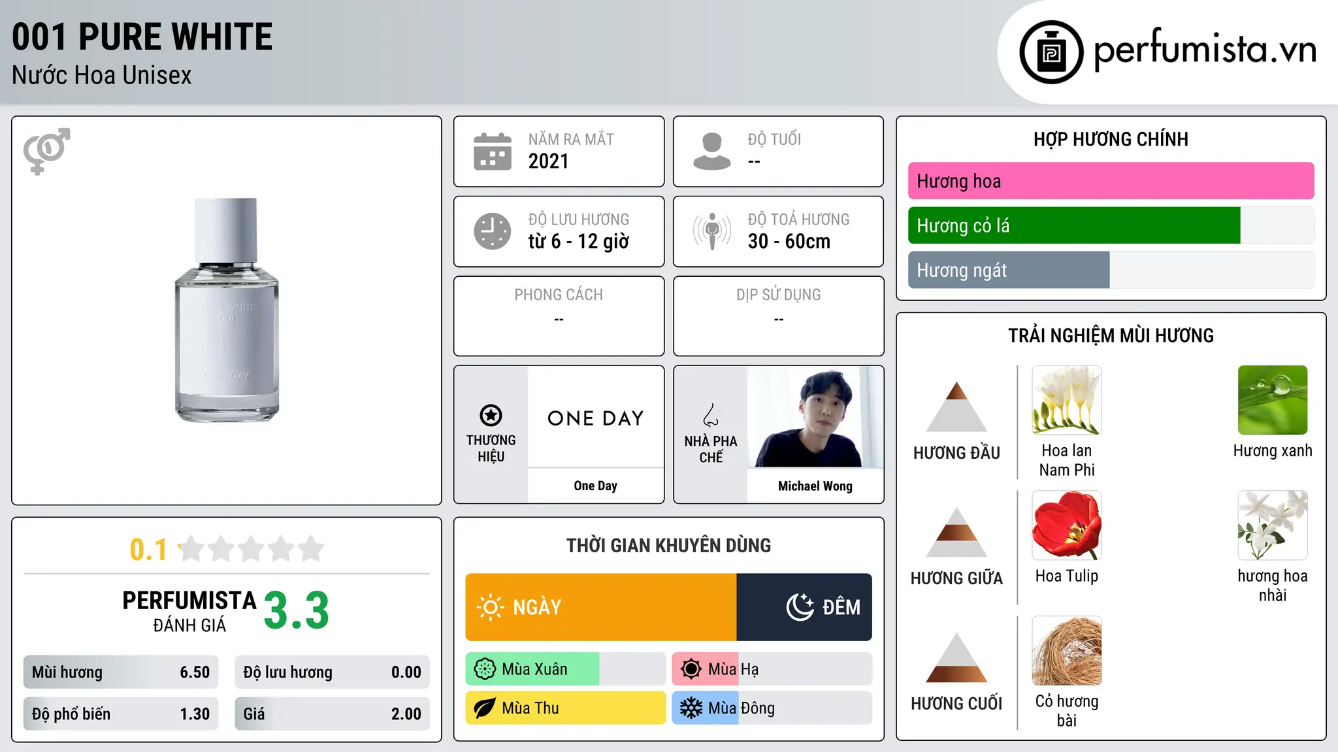The image size is (1338, 752).
Task: Click the unisex gender symbol icon
Action: 46,151
